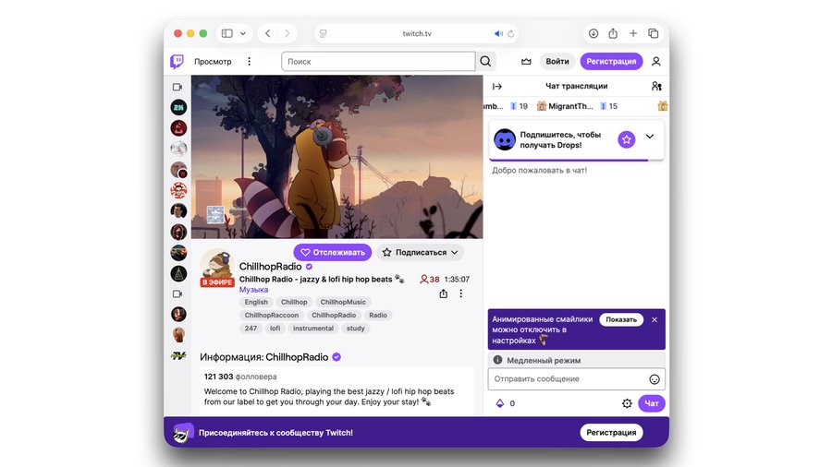The height and width of the screenshot is (467, 832).
Task: Open stream options three-dot menu
Action: (460, 293)
